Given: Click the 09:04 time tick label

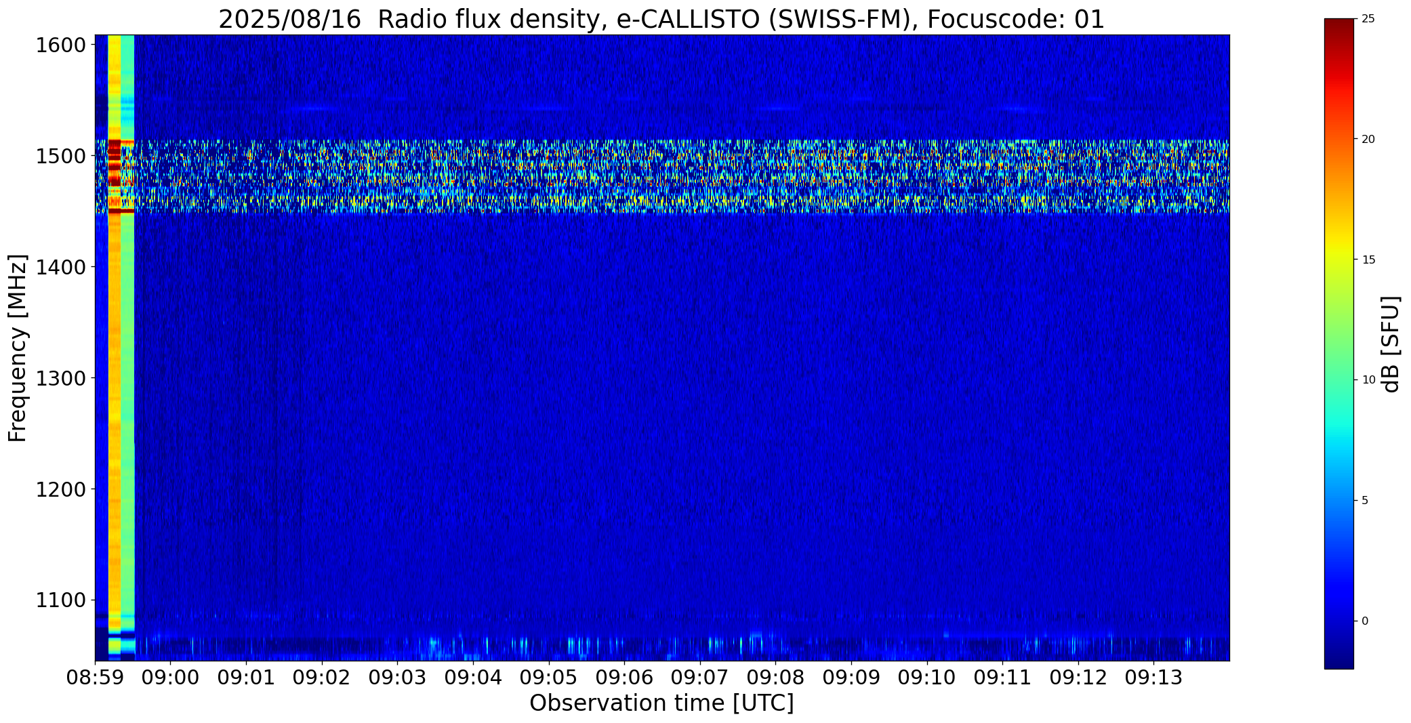Looking at the screenshot, I should pyautogui.click(x=473, y=678).
